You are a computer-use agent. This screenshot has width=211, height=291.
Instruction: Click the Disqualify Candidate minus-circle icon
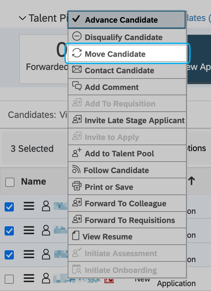[77, 37]
